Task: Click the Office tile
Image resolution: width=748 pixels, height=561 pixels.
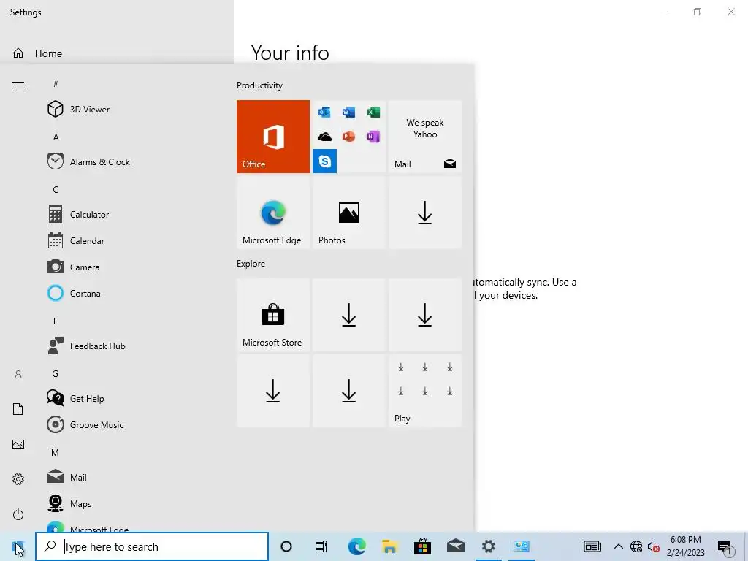Action: 273,137
